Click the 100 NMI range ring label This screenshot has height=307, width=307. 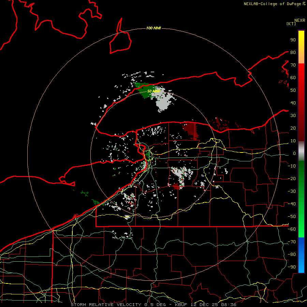point(153,28)
